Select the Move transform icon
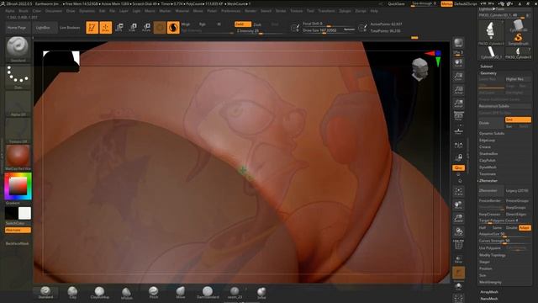The height and width of the screenshot is (303, 538). coord(119,28)
